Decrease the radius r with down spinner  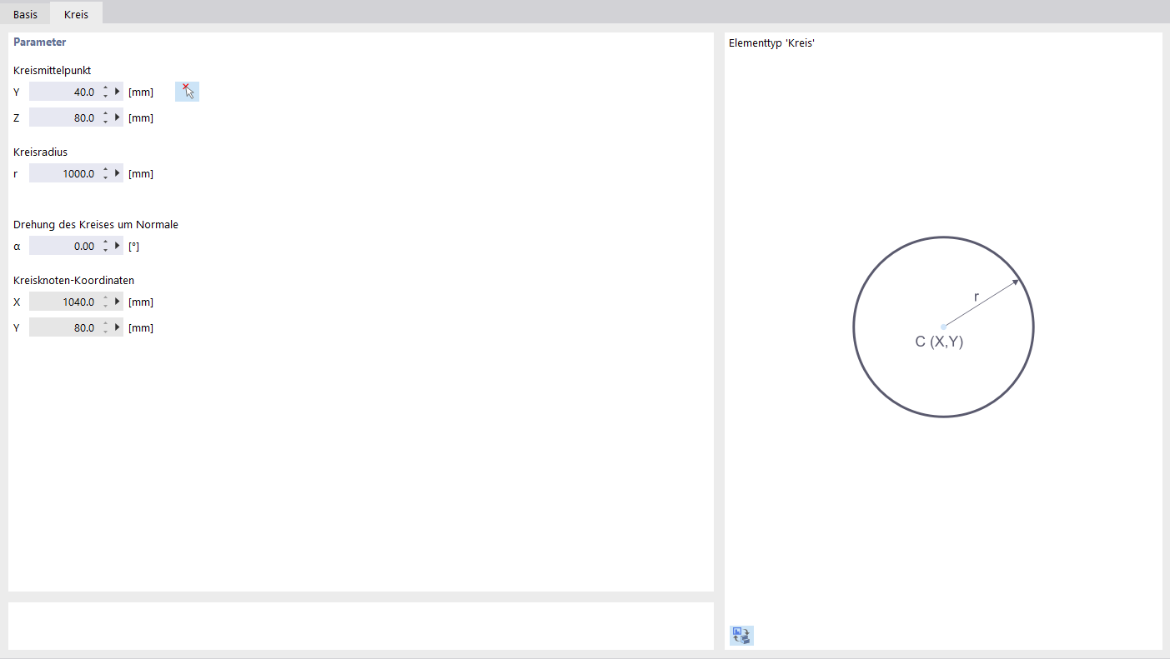click(x=105, y=178)
